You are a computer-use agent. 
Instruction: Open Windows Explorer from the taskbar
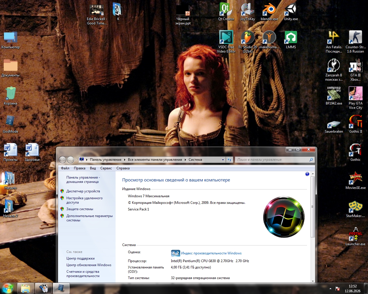pyautogui.click(x=26, y=288)
